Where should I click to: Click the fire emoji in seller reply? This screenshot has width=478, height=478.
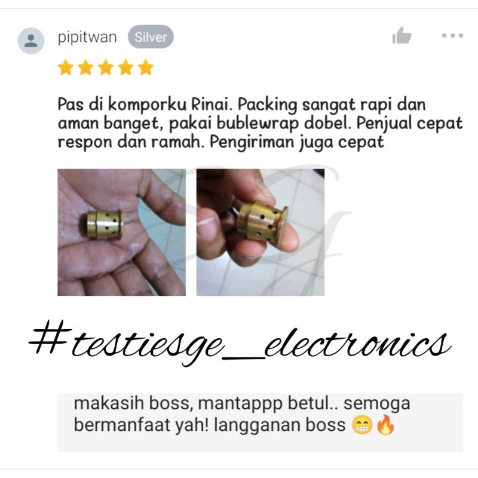[x=385, y=424]
